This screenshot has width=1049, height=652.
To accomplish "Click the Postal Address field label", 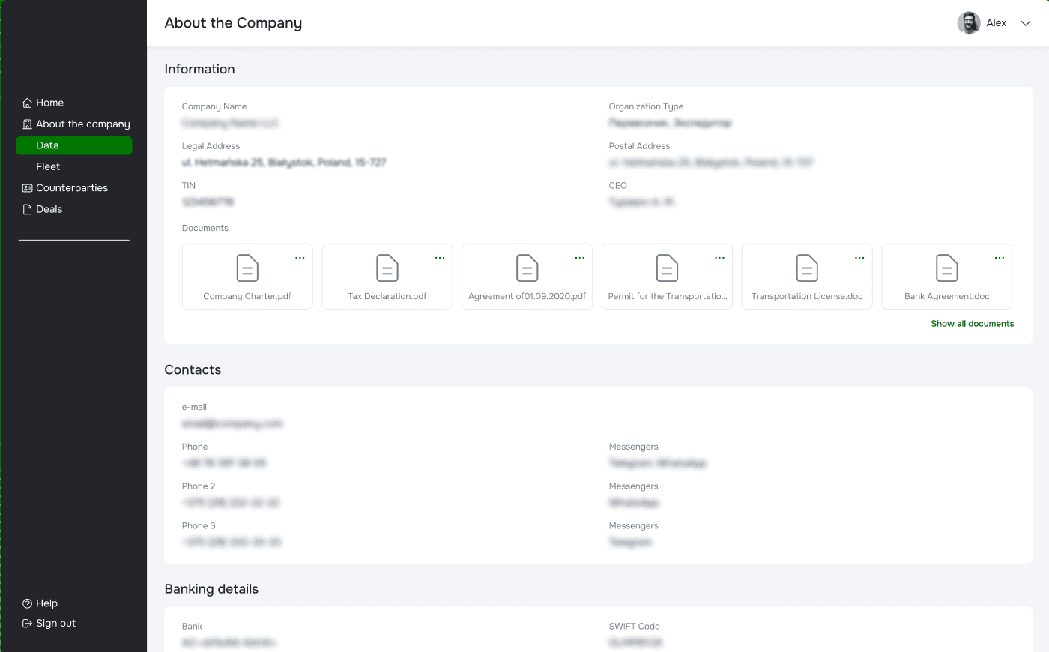I will [639, 146].
